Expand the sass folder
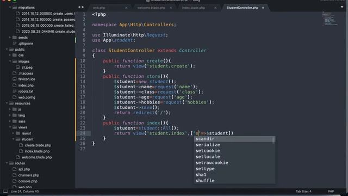The height and width of the screenshot is (196, 348). 10,121
